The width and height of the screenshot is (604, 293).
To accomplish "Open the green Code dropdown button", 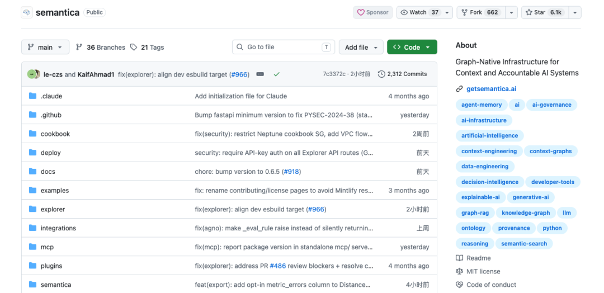I will pos(412,47).
